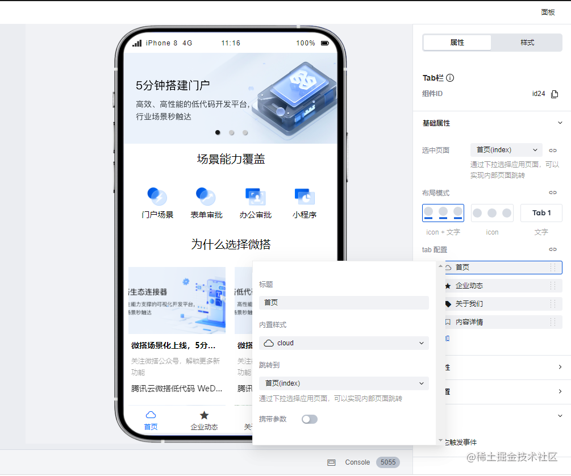Click the star icon of 企业动态 row
The image size is (571, 476).
(x=448, y=286)
